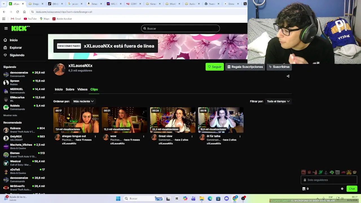Image resolution: width=361 pixels, height=203 pixels.
Task: Open options menu for 'wow' clip
Action: coord(144,136)
